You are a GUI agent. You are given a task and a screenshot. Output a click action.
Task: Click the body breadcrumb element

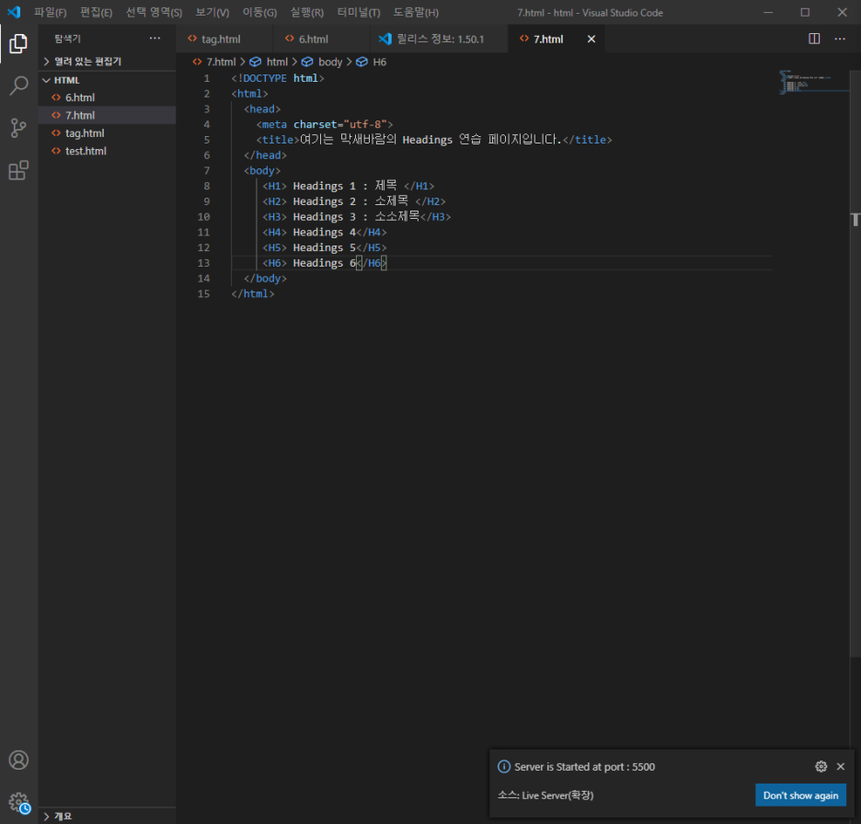[x=322, y=62]
